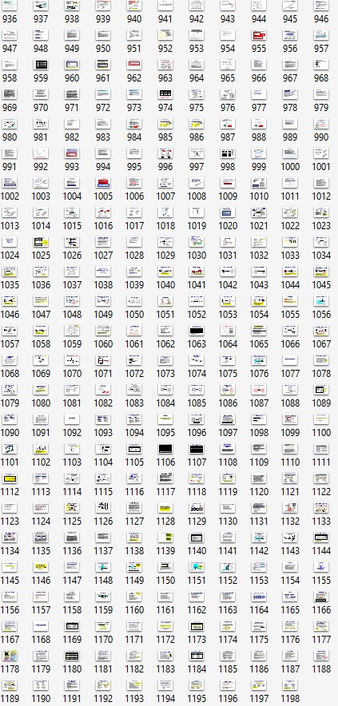The width and height of the screenshot is (338, 706).
Task: Select slide thumbnail 1063
Action: 197,330
